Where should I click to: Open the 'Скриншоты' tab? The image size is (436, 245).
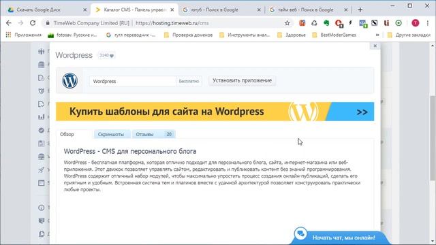tap(112, 134)
